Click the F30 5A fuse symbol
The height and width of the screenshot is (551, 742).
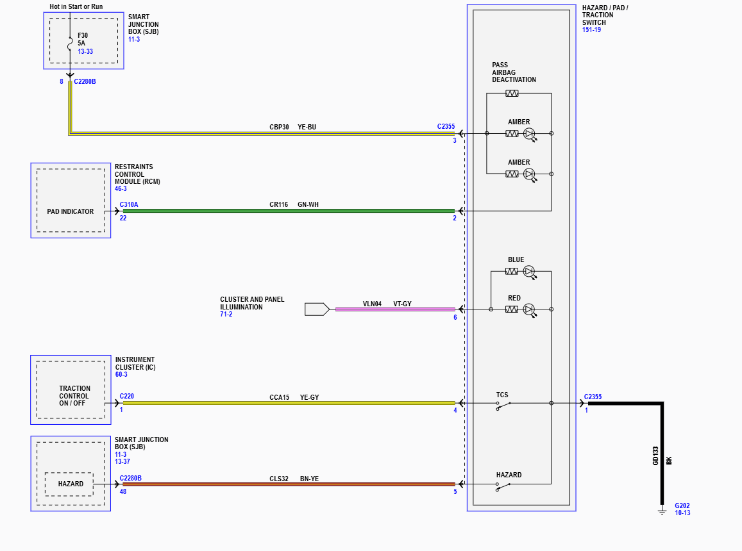(70, 44)
